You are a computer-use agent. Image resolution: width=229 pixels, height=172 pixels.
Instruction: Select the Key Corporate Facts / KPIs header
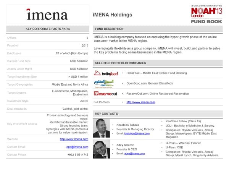(x=47, y=29)
